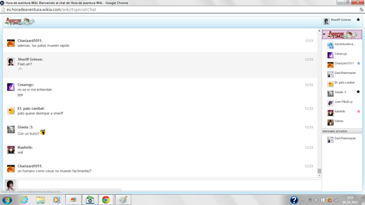
Task: Click the star next to Sheriff Grimes header
Action: click(358, 20)
